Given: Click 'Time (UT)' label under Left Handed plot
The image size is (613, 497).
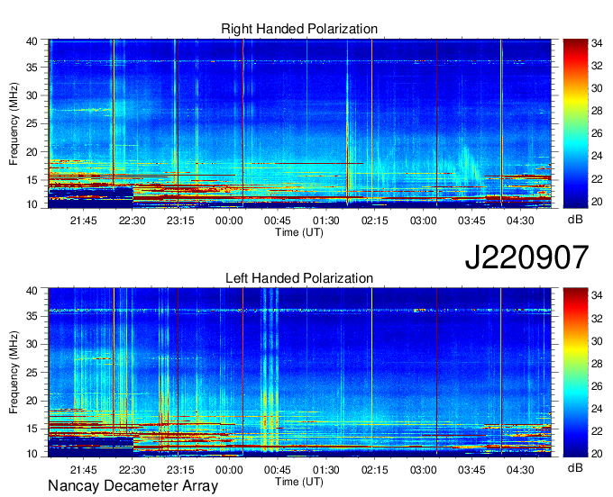Looking at the screenshot, I should 299,482.
